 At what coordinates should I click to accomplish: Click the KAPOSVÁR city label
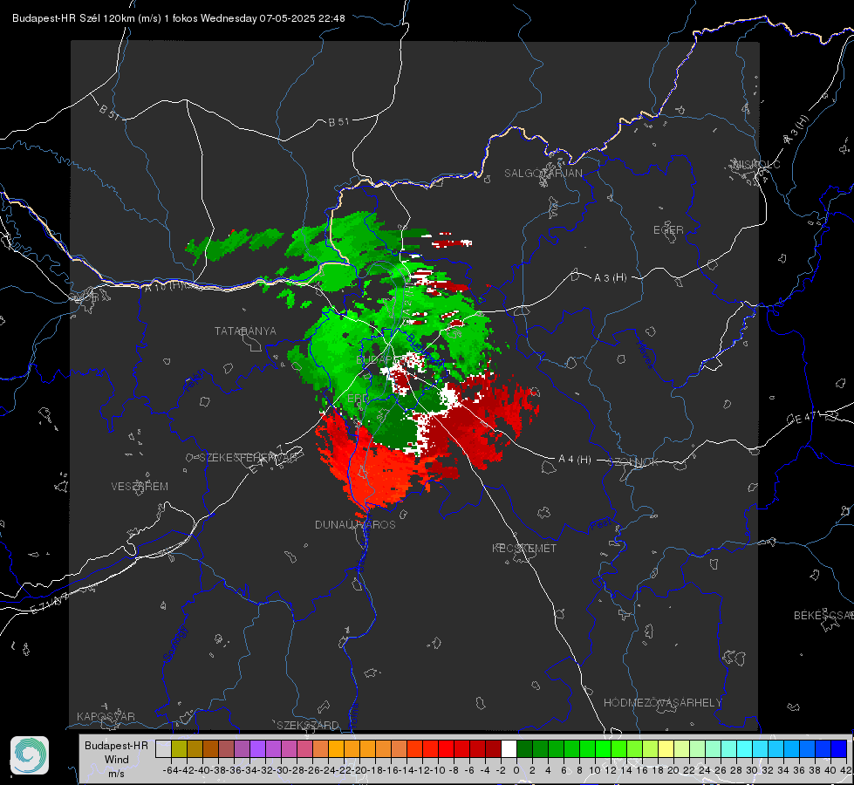(x=106, y=716)
